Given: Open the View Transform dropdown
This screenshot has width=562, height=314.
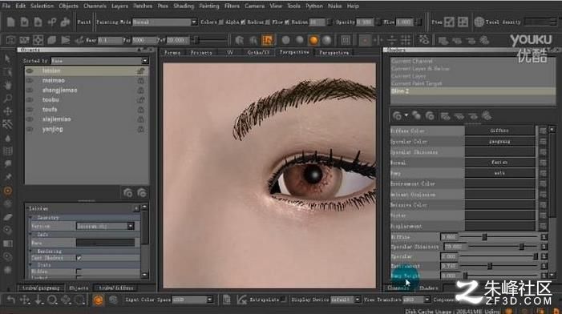Looking at the screenshot, I should (416, 300).
